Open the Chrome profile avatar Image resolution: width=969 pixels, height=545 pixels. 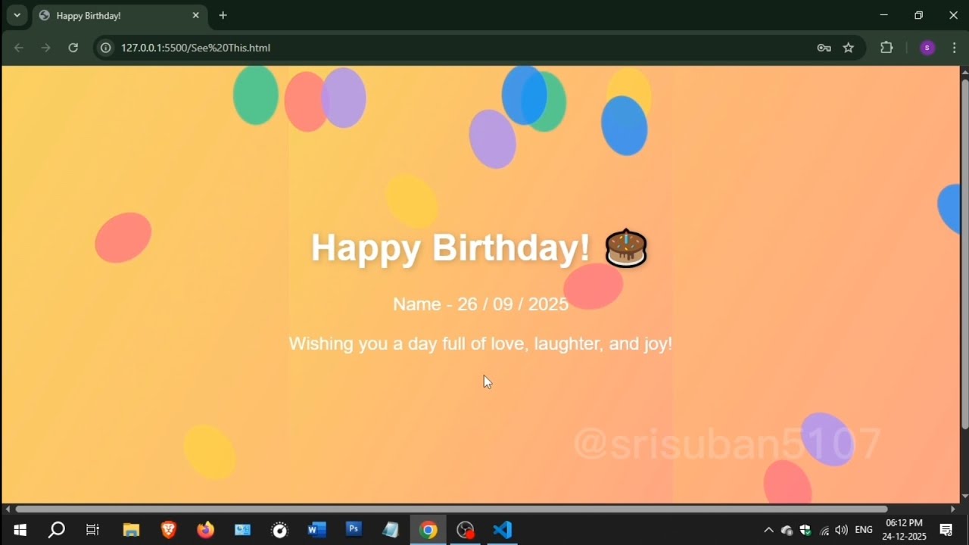927,48
